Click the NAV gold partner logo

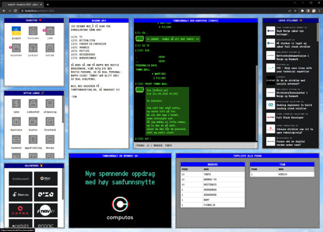pos(46,211)
